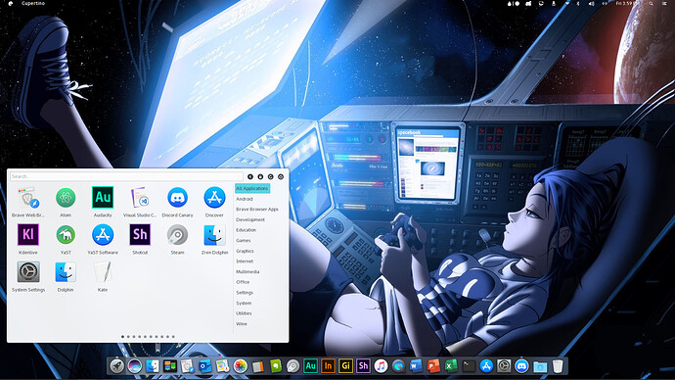This screenshot has width=675, height=380.
Task: Launch PowerPoint from the dock
Action: (433, 366)
